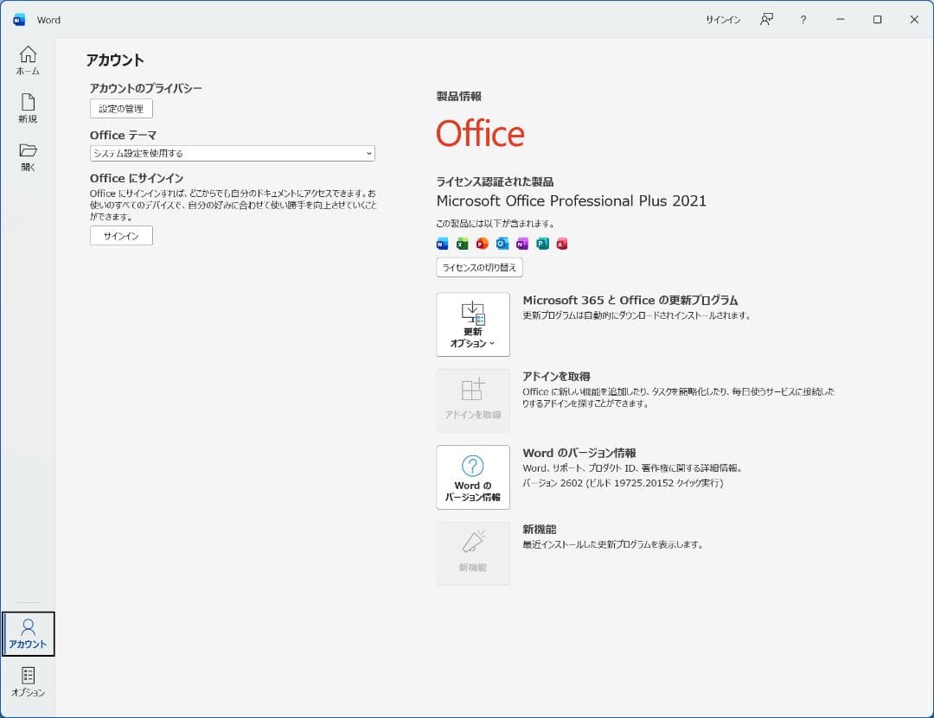Click the アカウントのプライバシー heading
Viewport: 934px width, 718px height.
146,89
